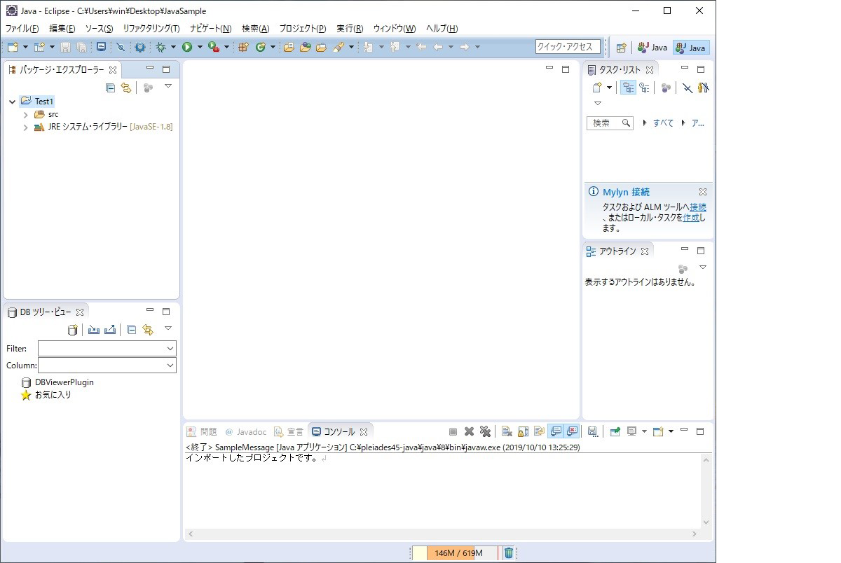
Task: Open the プロジェクト(P) menu
Action: (x=303, y=29)
